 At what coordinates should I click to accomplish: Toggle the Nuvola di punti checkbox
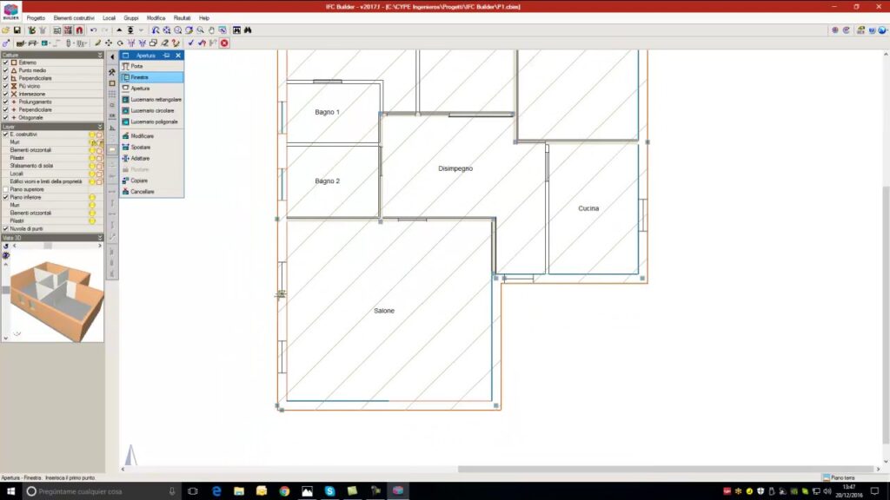(5, 228)
